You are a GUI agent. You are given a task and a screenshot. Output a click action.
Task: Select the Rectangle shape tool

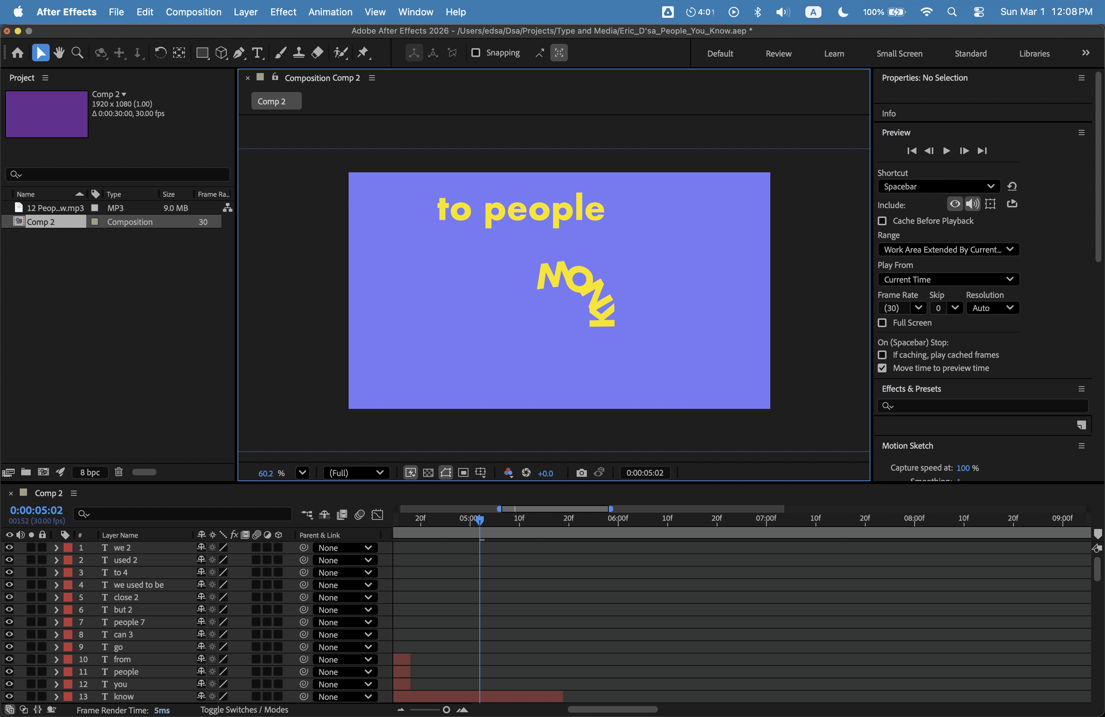click(x=202, y=53)
